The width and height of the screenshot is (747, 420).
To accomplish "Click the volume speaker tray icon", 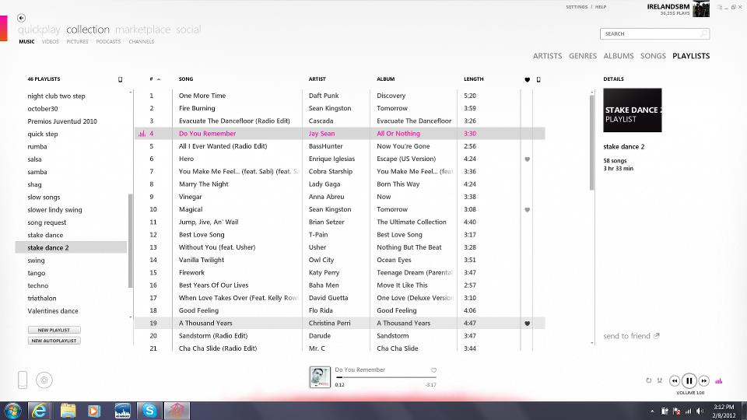I will (700, 411).
